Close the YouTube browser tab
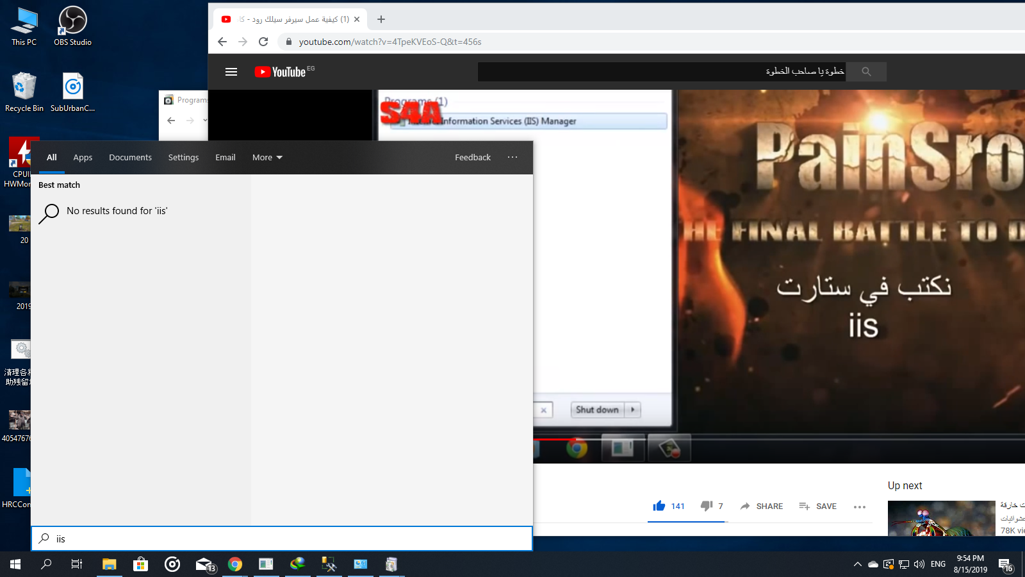 coord(357,19)
